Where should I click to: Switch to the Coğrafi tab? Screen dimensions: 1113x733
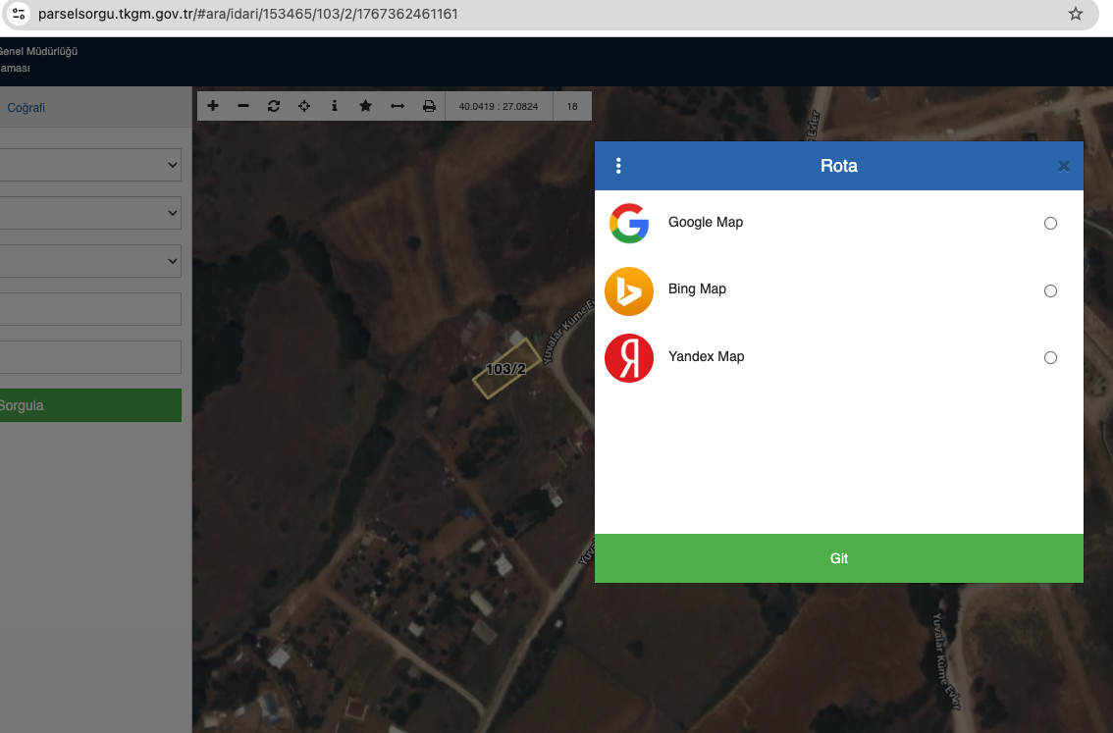[x=26, y=108]
